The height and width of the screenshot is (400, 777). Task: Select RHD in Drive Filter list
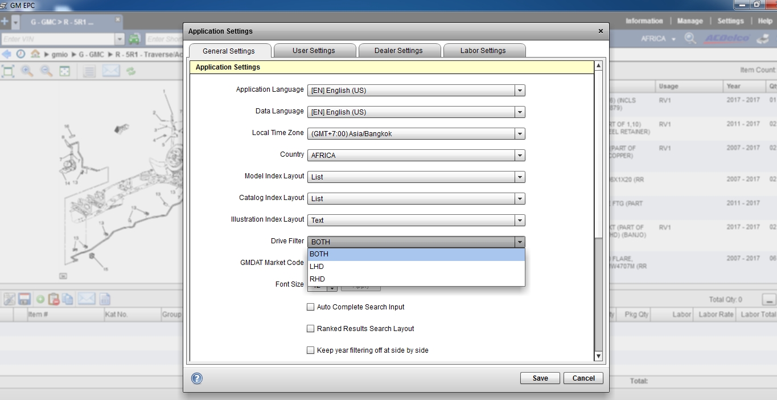click(x=416, y=279)
